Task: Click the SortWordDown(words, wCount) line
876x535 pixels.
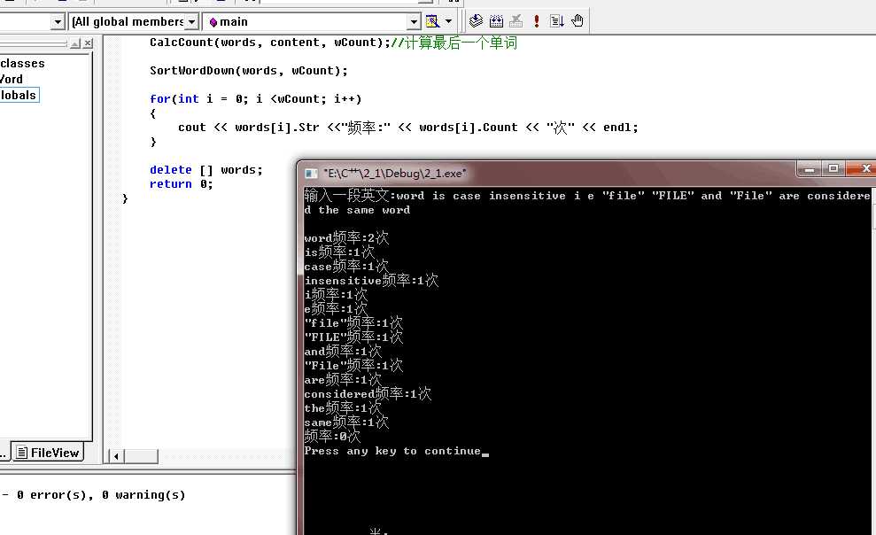Action: [x=249, y=71]
